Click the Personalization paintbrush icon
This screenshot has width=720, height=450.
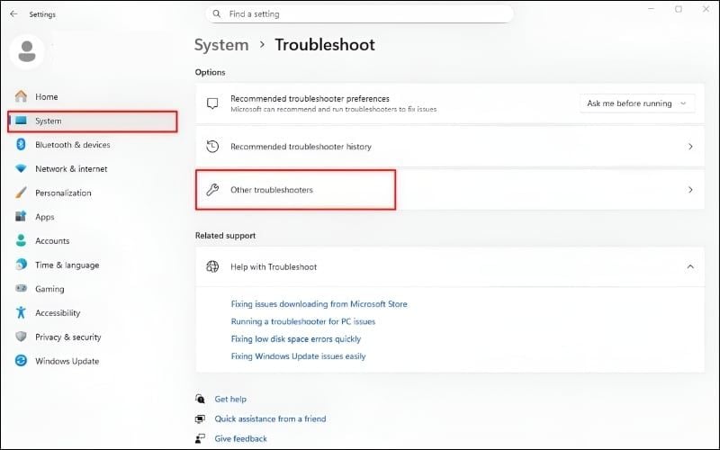21,193
